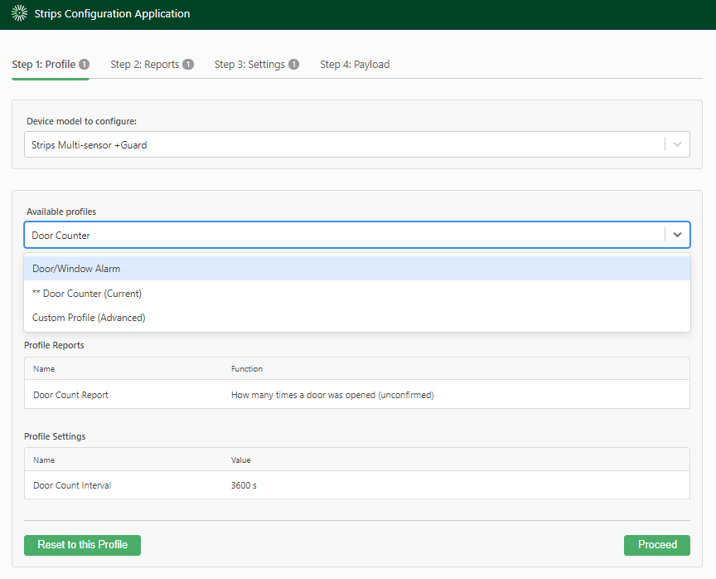716x579 pixels.
Task: Click the badge on Step 3: Settings
Action: pyautogui.click(x=293, y=65)
